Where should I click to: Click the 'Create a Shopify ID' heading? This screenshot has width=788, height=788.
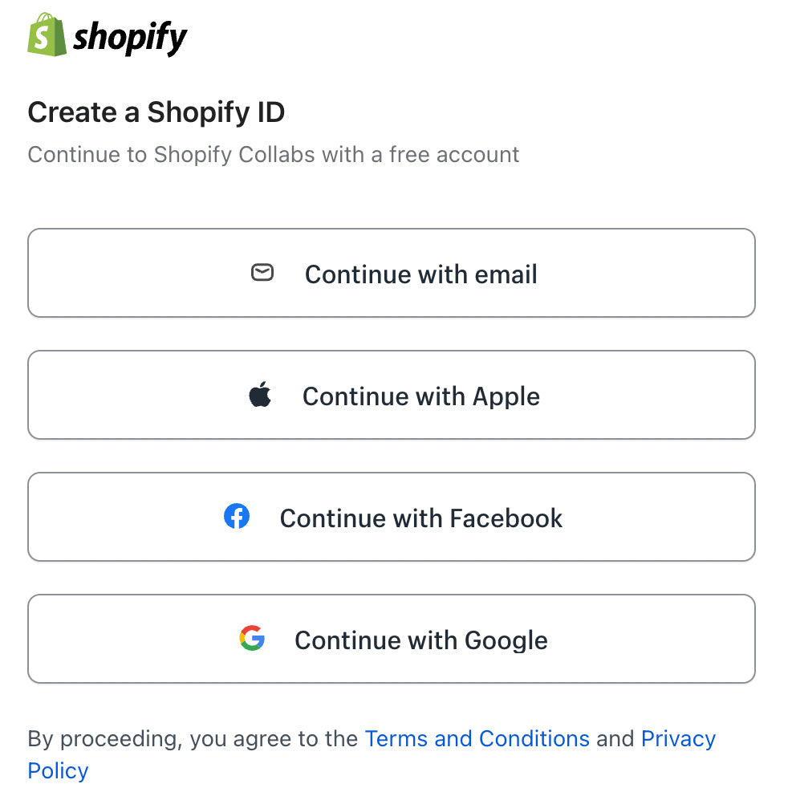coord(156,112)
